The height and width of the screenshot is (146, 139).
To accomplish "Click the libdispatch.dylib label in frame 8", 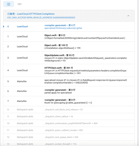I will [25, 109].
